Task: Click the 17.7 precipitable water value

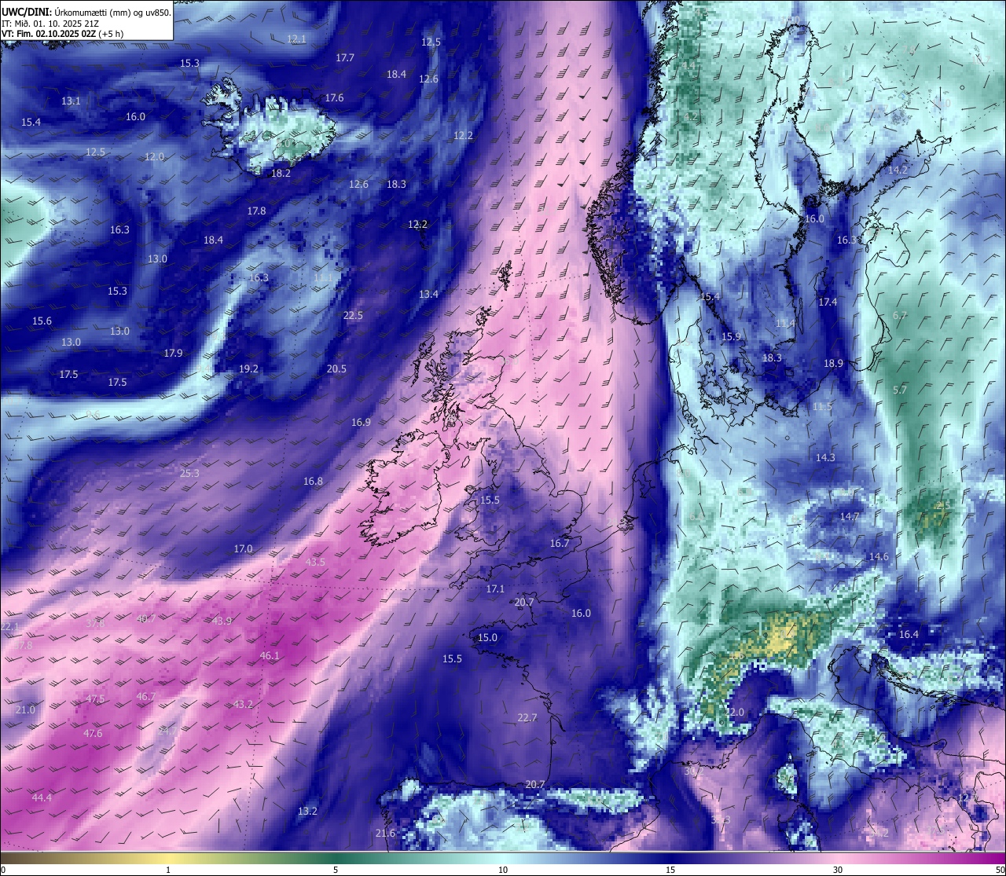Action: (345, 58)
